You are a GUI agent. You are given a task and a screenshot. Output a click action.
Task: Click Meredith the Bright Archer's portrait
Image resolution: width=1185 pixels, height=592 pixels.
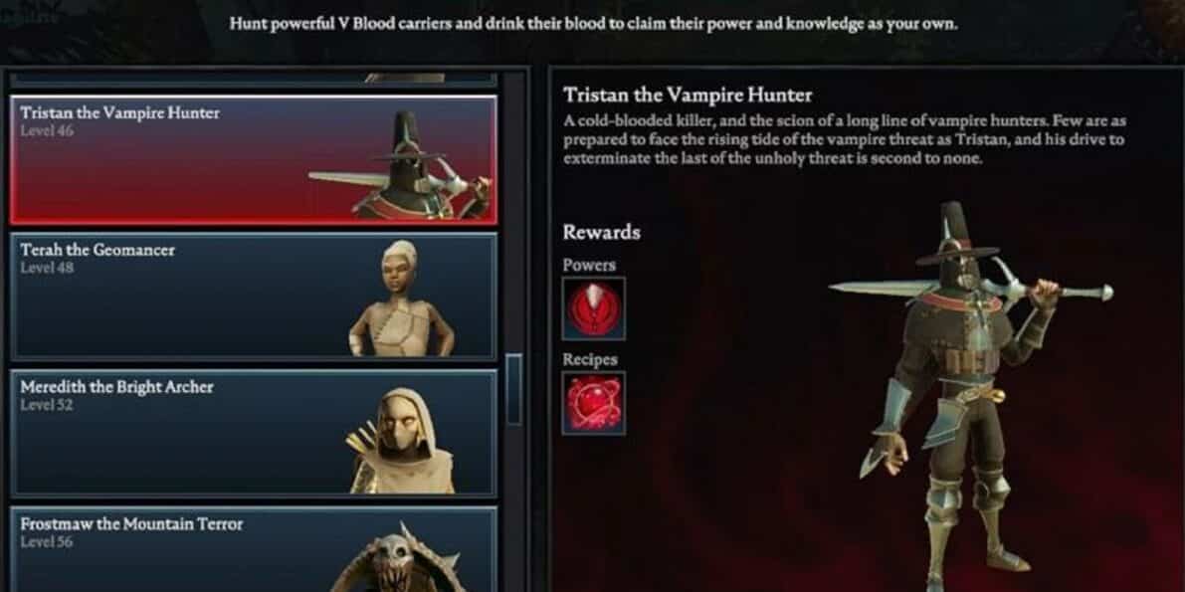click(401, 441)
